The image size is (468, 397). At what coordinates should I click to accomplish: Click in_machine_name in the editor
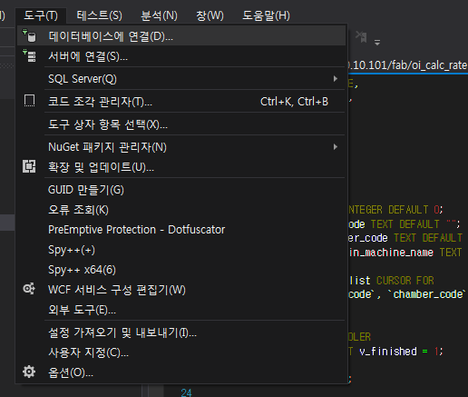[391, 253]
